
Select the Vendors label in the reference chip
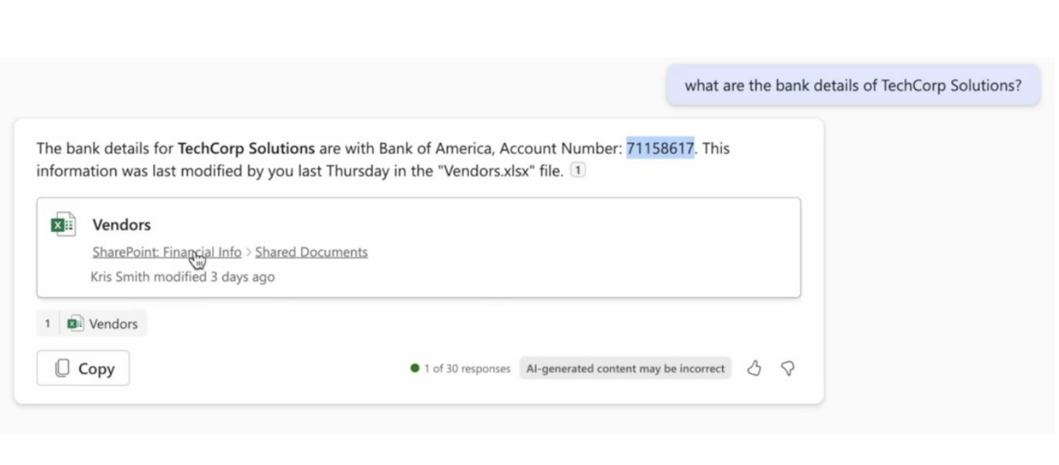click(x=113, y=324)
